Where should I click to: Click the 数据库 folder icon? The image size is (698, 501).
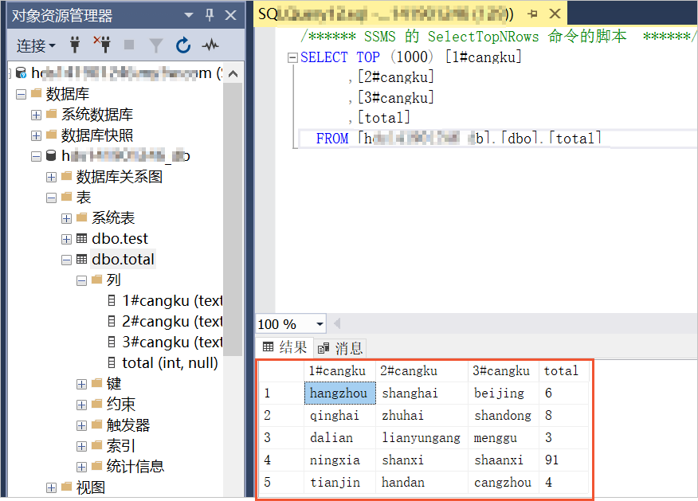click(x=36, y=93)
